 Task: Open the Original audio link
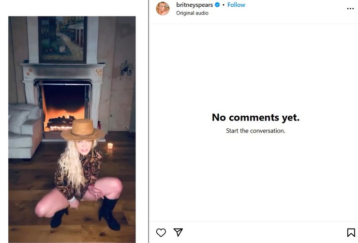pos(192,13)
